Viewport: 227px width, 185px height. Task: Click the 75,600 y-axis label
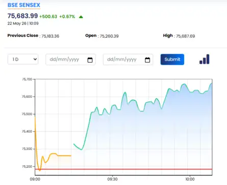27,97
